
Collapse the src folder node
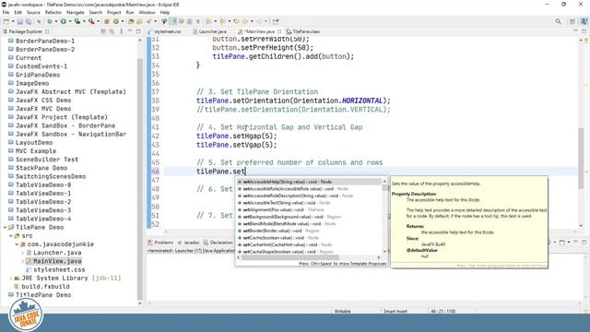click(x=10, y=236)
